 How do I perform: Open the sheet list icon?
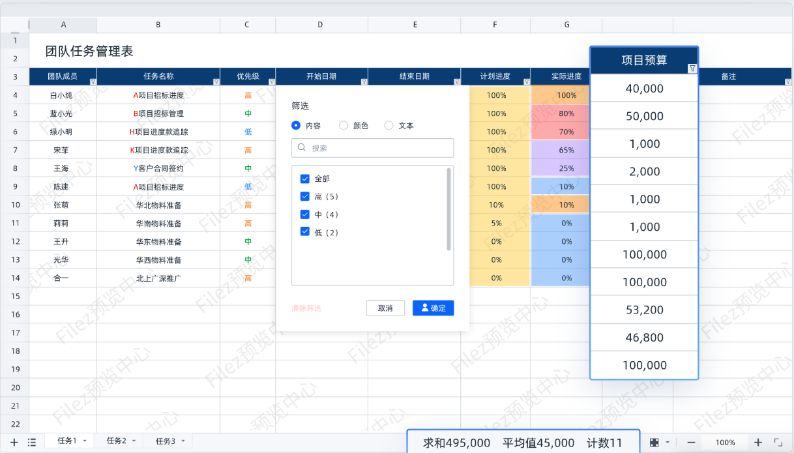tap(31, 443)
